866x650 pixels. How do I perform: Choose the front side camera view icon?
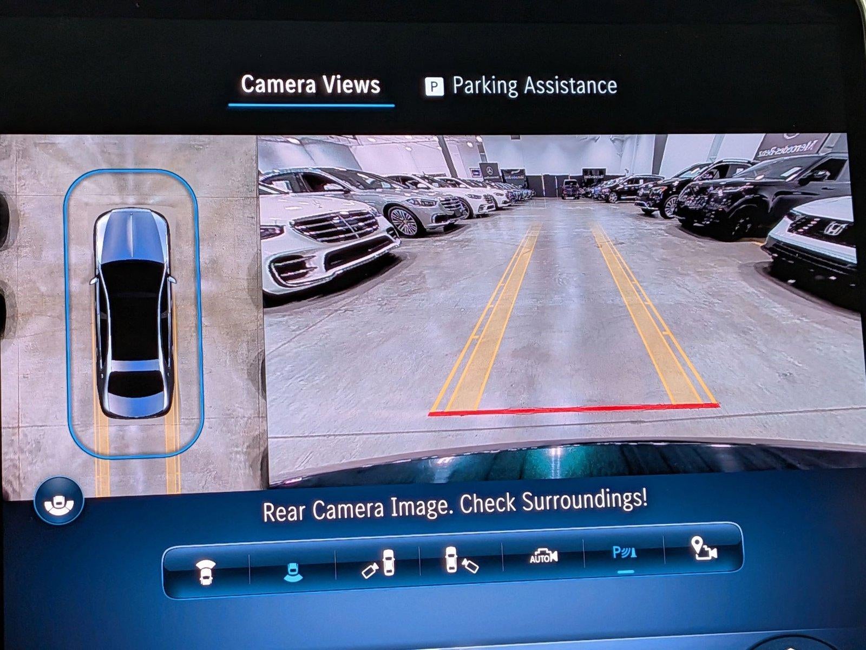(x=378, y=563)
